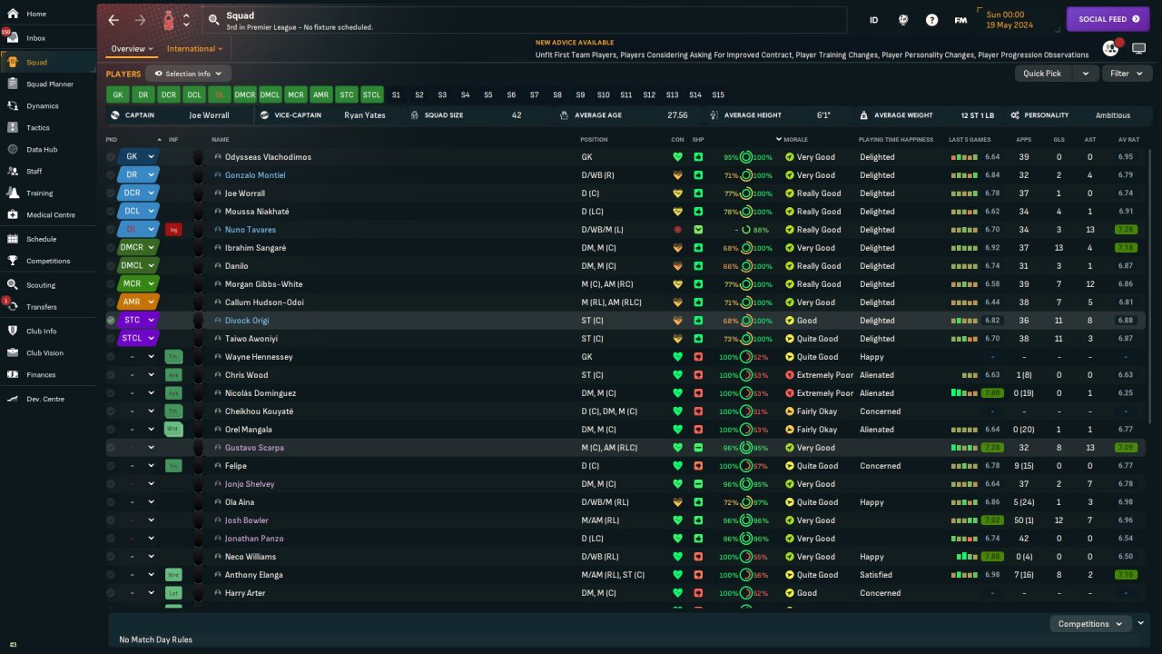Click the up/down chevrons beside the club badge
The width and height of the screenshot is (1162, 654).
[186, 20]
